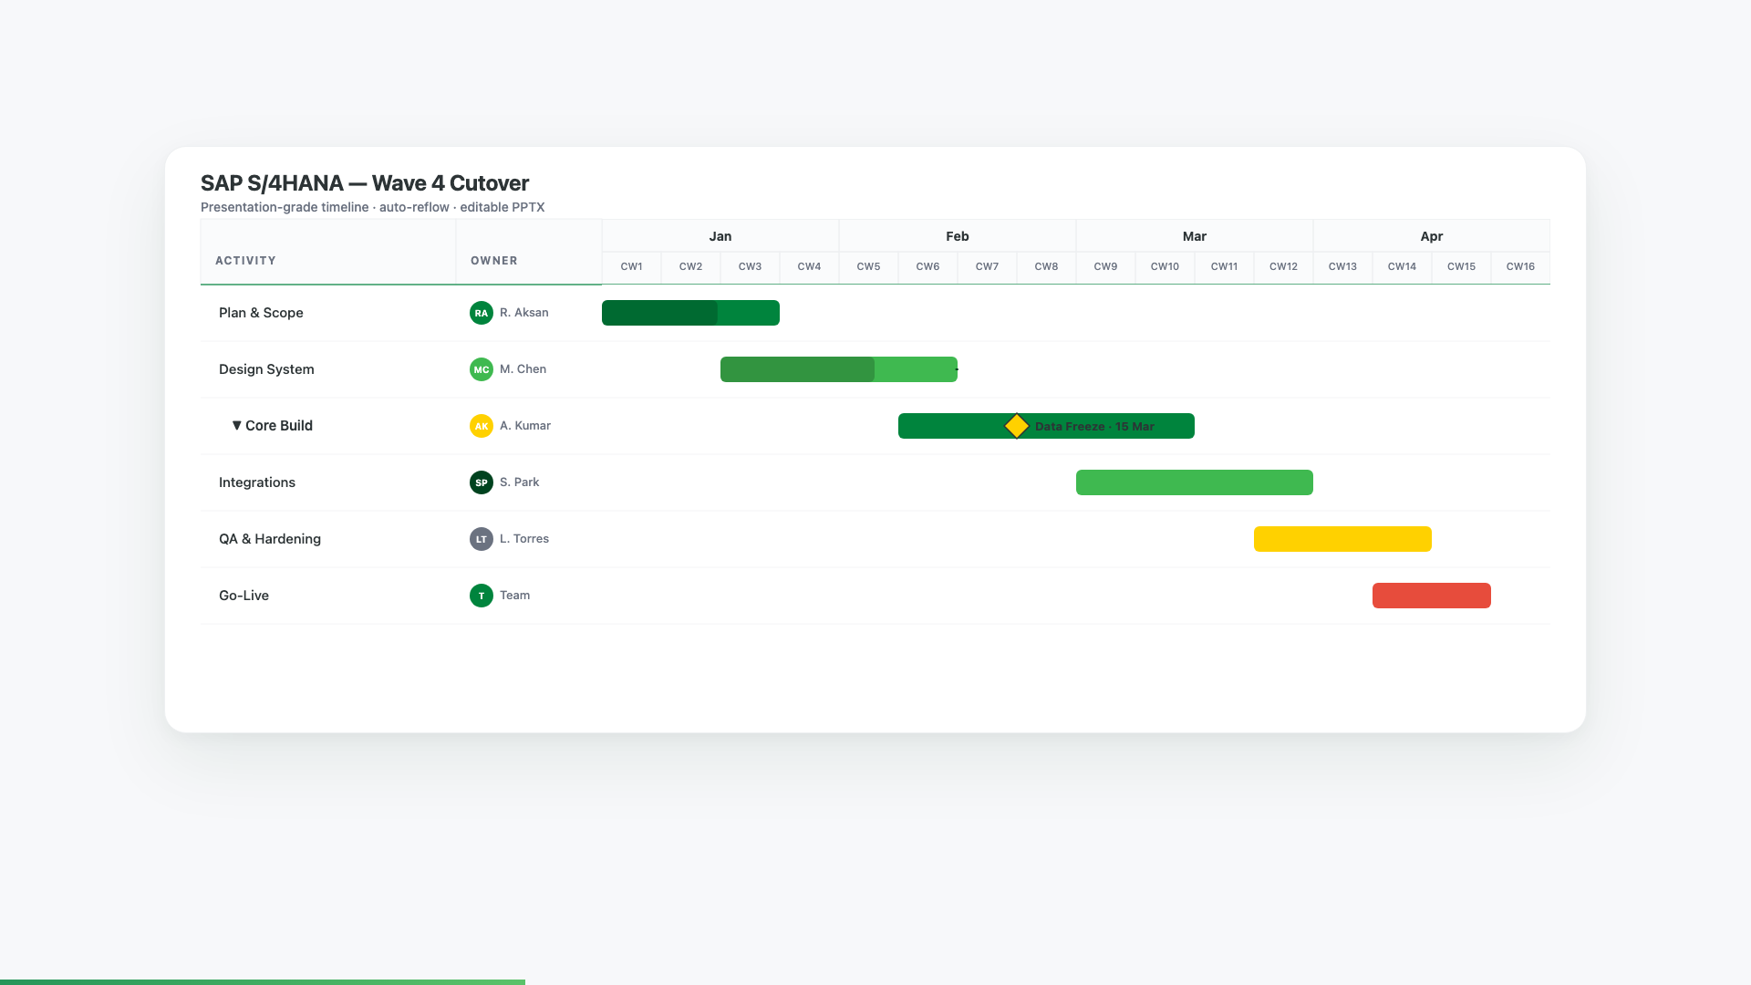Viewport: 1751px width, 985px height.
Task: Click the SAP S/4HANA Wave 4 Cutover title
Action: click(365, 183)
